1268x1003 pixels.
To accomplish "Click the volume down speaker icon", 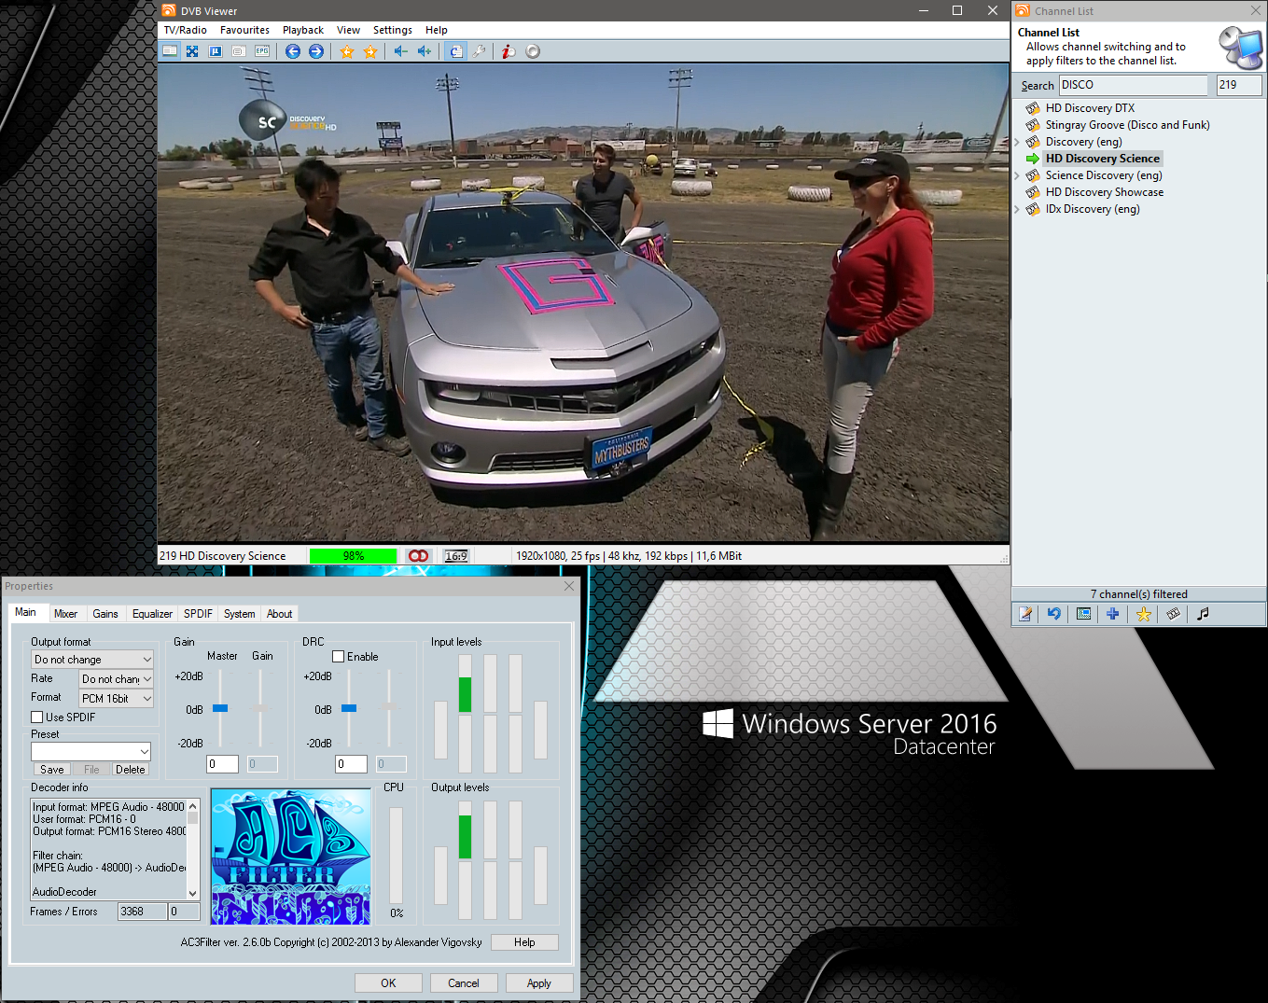I will click(x=401, y=51).
